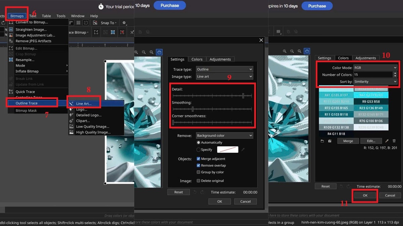Click Edit... button under color list
This screenshot has height=226, width=403.
point(371,141)
